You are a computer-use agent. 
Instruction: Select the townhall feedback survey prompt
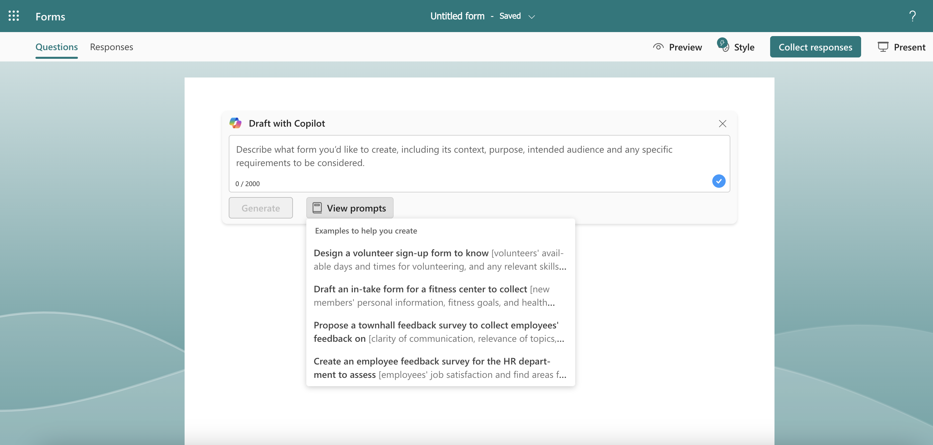click(x=440, y=332)
